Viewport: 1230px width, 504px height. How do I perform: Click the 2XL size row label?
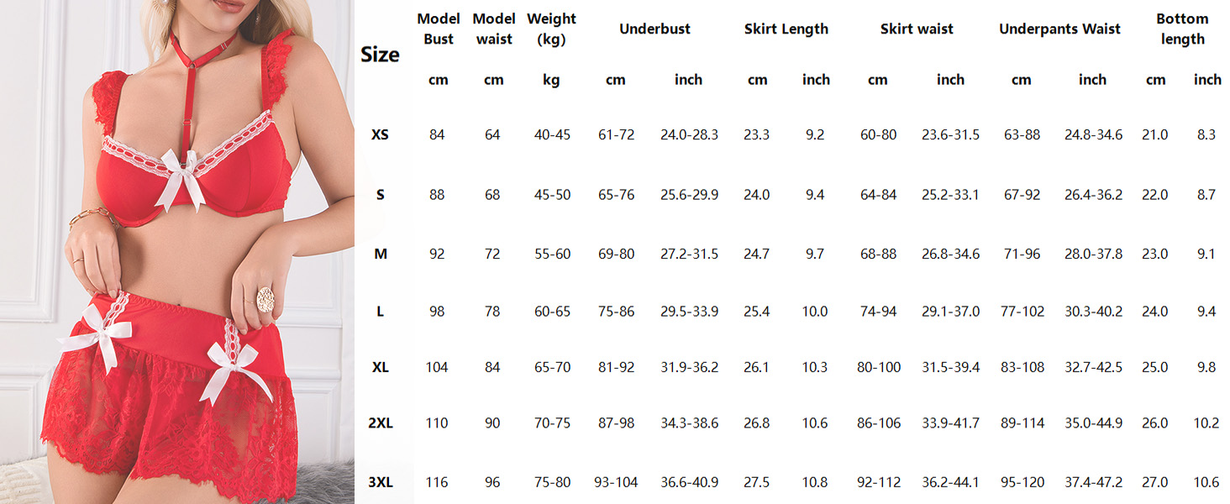point(381,423)
